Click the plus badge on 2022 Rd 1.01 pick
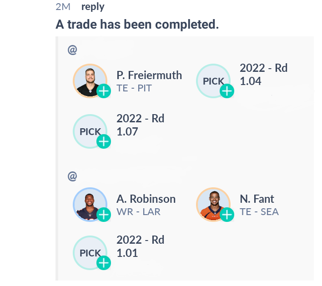This screenshot has height=286, width=322. (104, 263)
